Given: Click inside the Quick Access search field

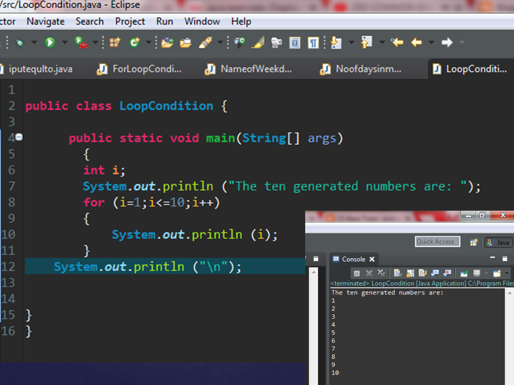Looking at the screenshot, I should tap(437, 242).
